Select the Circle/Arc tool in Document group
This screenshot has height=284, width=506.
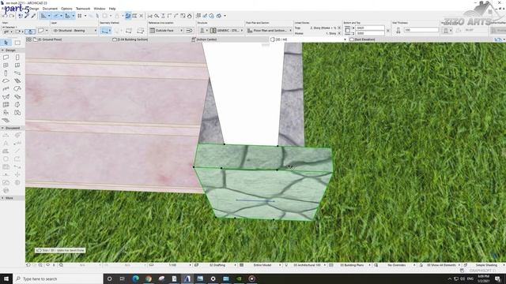(6, 159)
